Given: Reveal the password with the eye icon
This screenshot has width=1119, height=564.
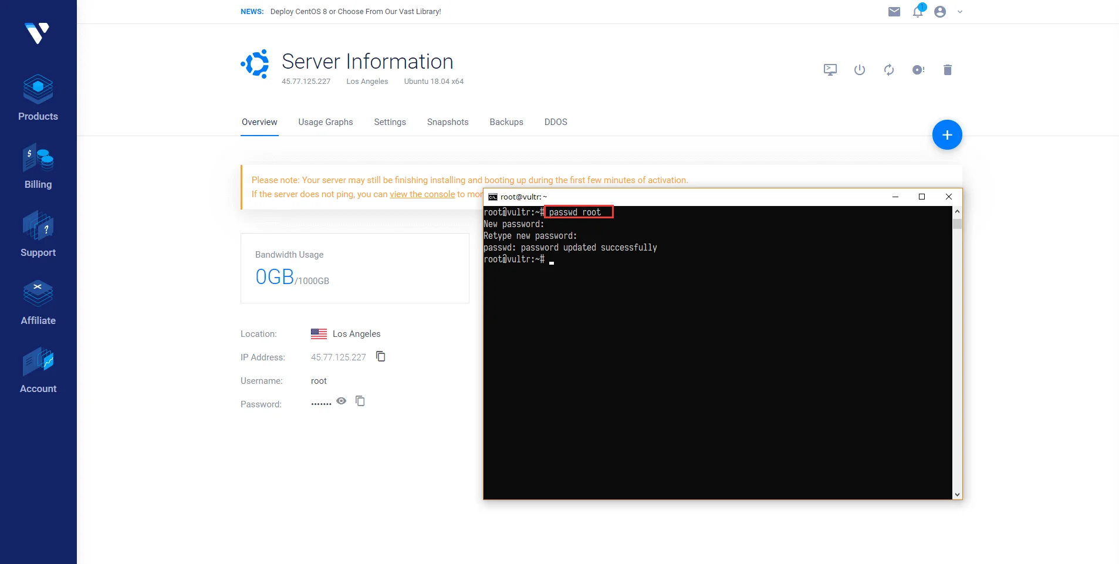Looking at the screenshot, I should pyautogui.click(x=342, y=401).
